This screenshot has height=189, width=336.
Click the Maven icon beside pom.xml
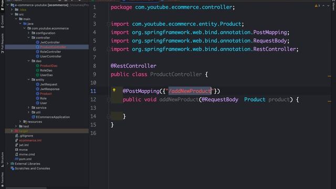16,159
